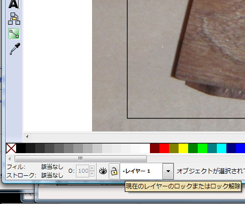Select the Diagram connector tool
The image size is (245, 204).
click(x=14, y=19)
